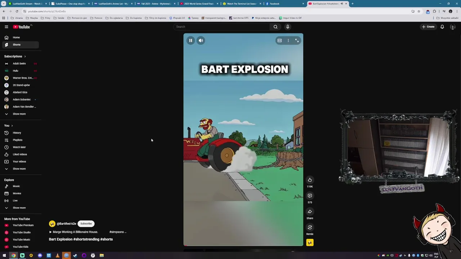
Task: Select Shorts in the sidebar
Action: click(x=20, y=45)
